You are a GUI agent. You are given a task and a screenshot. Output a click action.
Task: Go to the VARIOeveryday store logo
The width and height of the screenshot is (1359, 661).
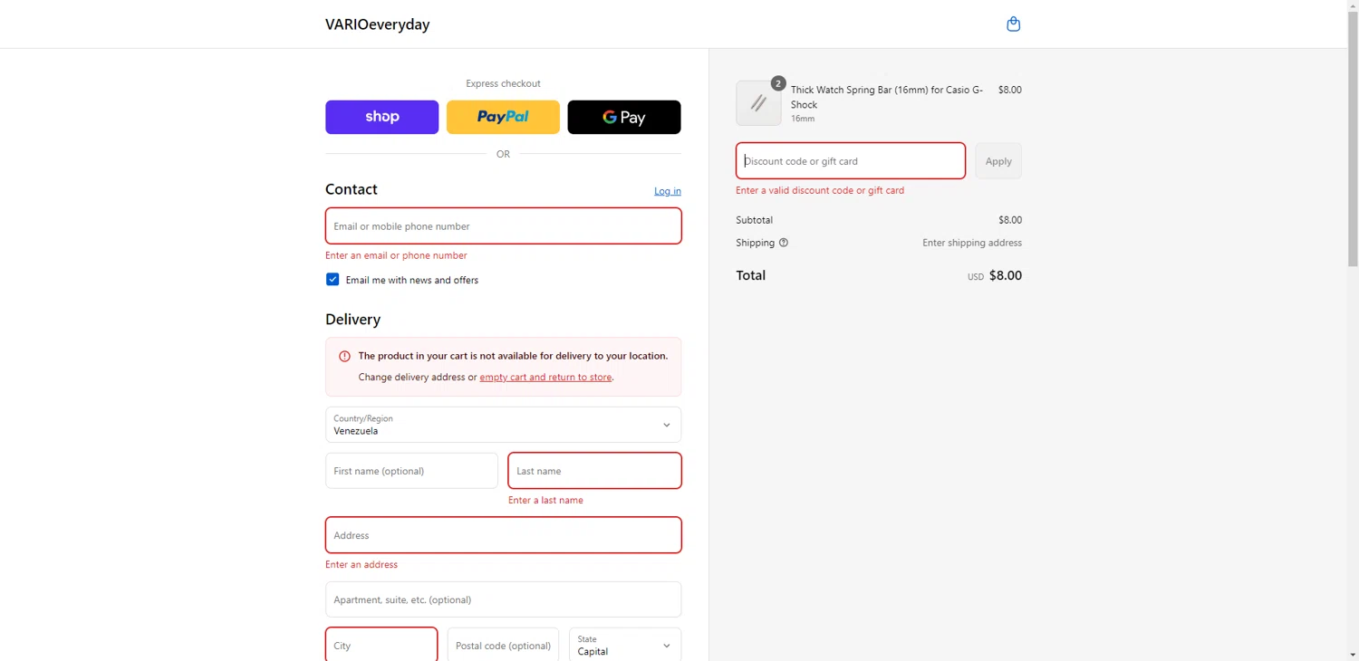point(377,24)
